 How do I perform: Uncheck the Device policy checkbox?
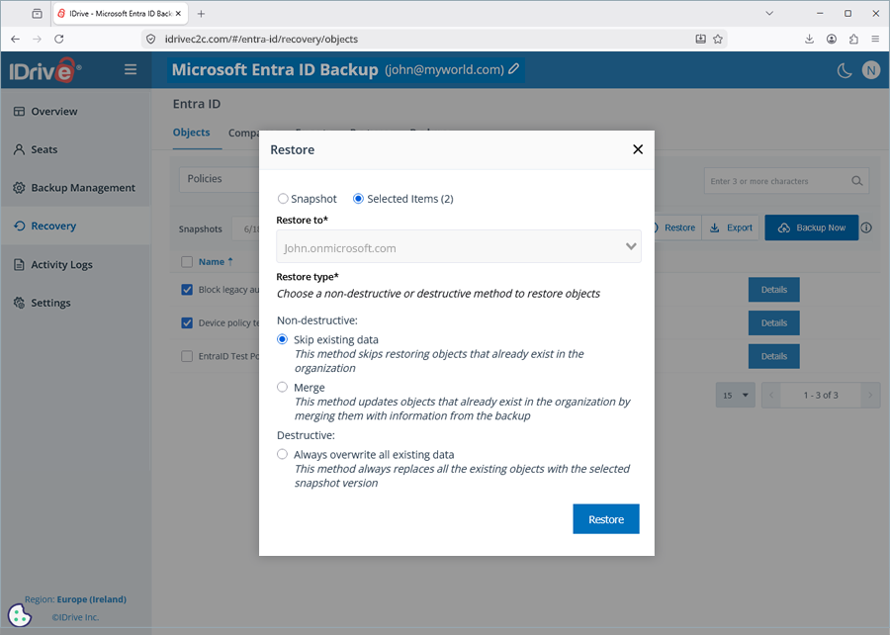[187, 322]
